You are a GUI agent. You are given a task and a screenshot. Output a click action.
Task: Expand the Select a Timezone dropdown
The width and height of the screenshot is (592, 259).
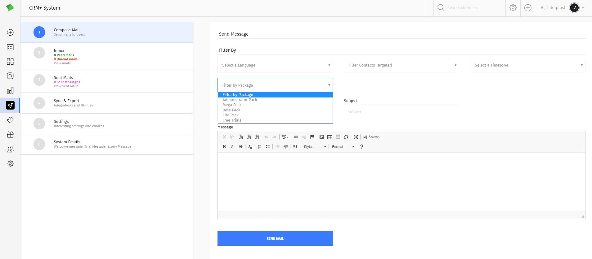coord(527,65)
